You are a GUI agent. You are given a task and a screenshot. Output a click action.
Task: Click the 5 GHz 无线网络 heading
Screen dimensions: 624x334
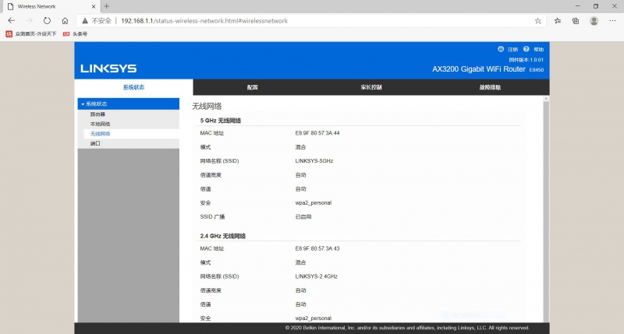tap(221, 121)
